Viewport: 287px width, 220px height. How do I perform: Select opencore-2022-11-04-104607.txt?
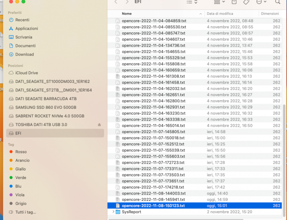pyautogui.click(x=194, y=39)
